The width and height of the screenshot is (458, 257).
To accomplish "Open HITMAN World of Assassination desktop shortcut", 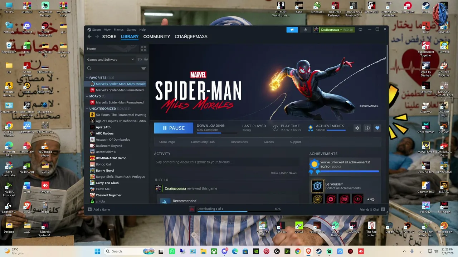I will point(281,10).
